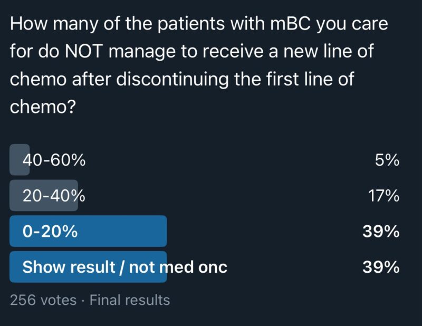Viewport: 422px width, 326px height.
Task: Select the 40-60% poll option label
Action: pos(54,160)
